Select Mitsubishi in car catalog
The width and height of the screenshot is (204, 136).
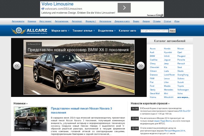click(x=169, y=97)
